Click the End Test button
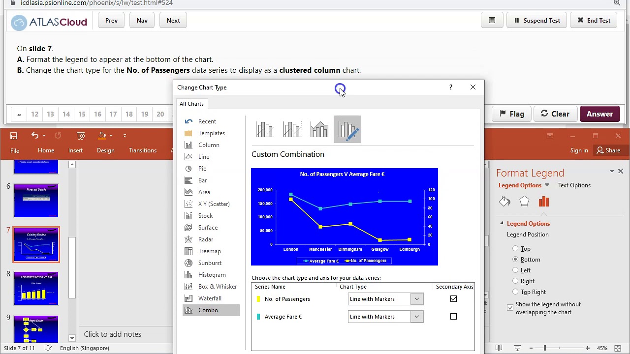The height and width of the screenshot is (354, 630). tap(594, 21)
